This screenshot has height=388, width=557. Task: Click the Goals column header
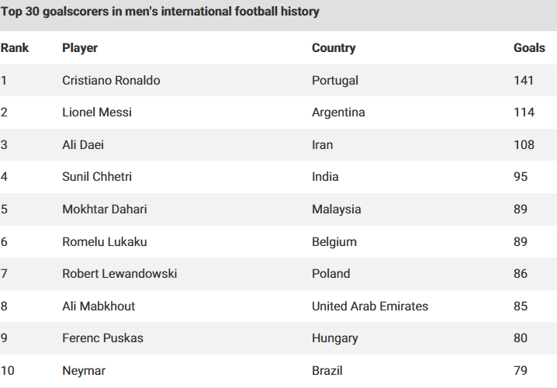pos(529,47)
